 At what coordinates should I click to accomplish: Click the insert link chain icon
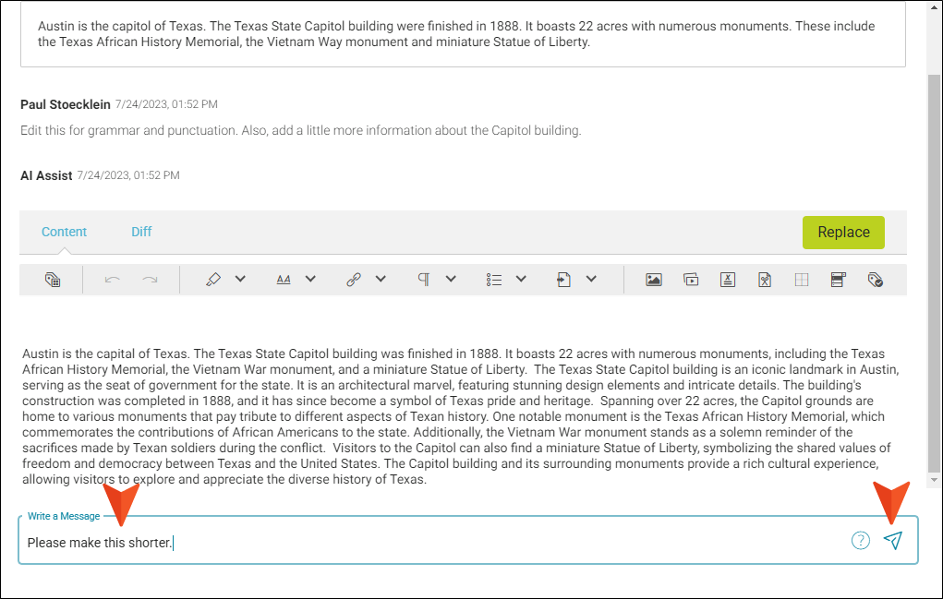354,280
